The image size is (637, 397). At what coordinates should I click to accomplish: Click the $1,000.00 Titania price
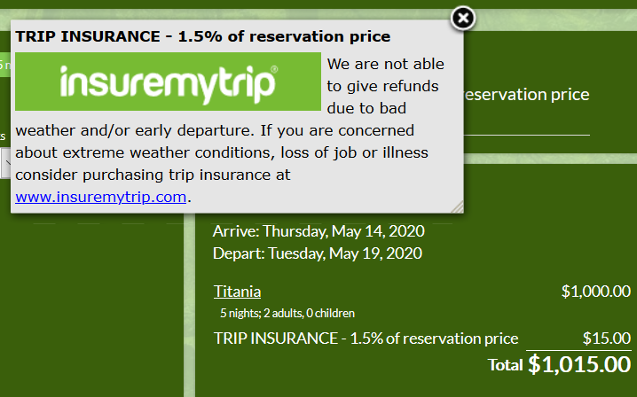595,291
